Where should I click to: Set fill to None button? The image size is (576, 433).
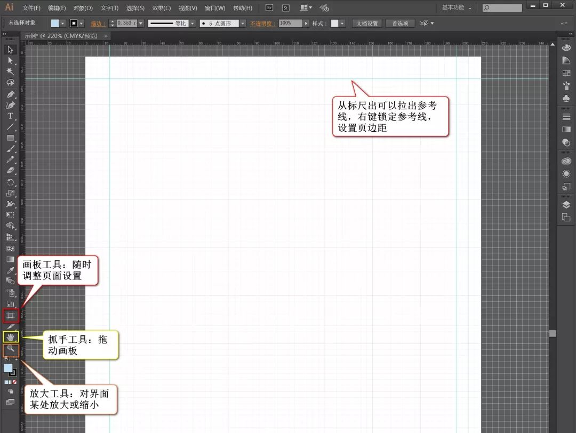point(14,382)
